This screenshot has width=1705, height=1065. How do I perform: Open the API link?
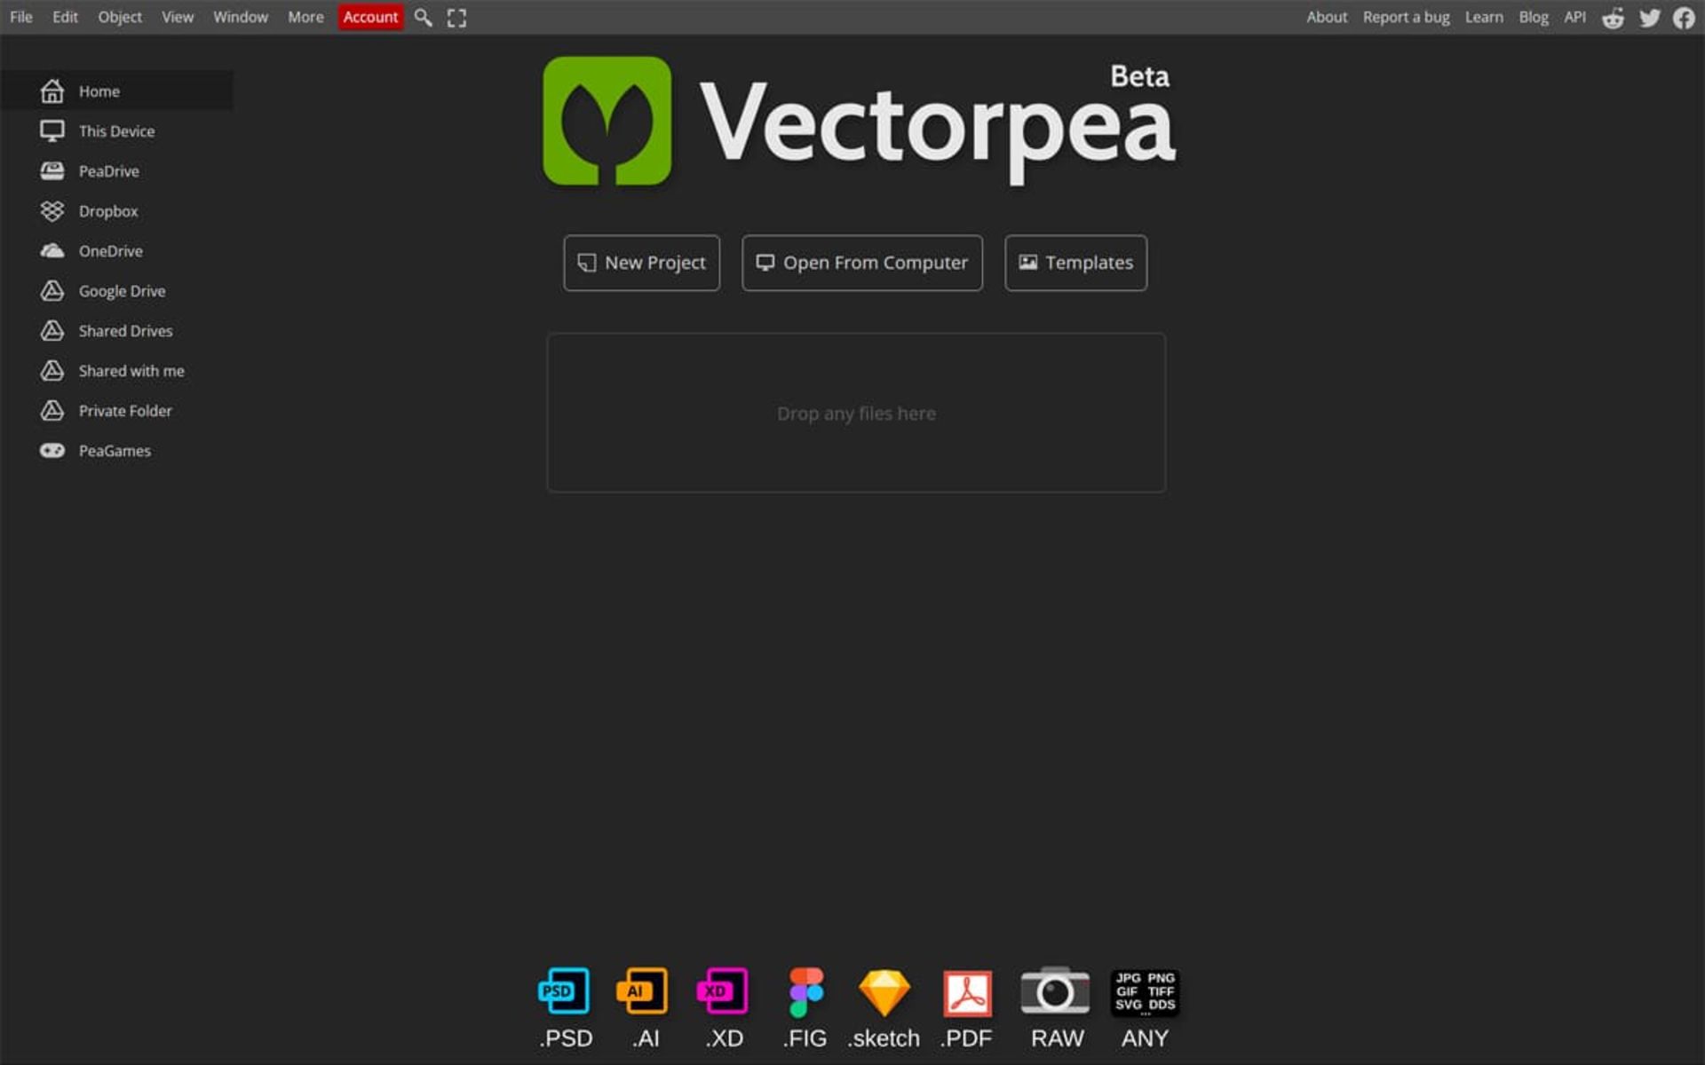tap(1575, 17)
